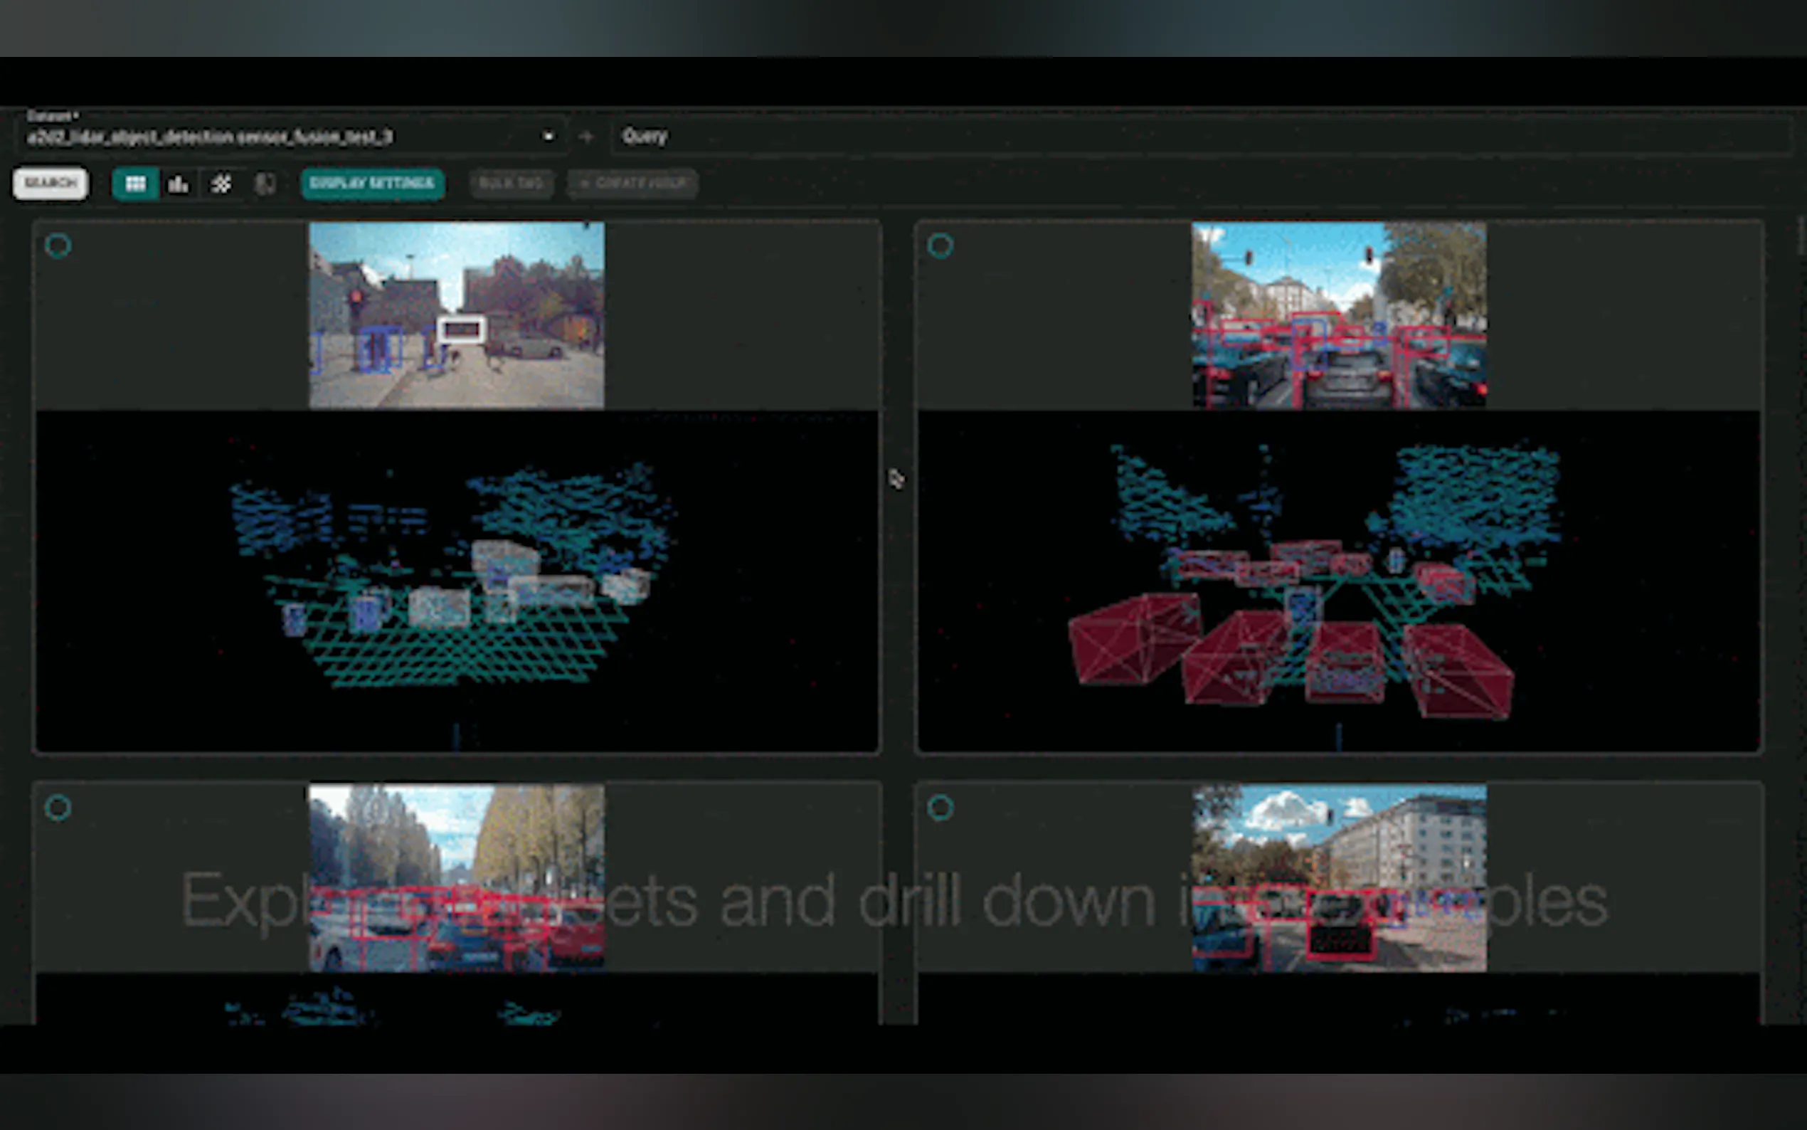Switch to histogram chart view icon
Image resolution: width=1807 pixels, height=1130 pixels.
click(x=179, y=184)
